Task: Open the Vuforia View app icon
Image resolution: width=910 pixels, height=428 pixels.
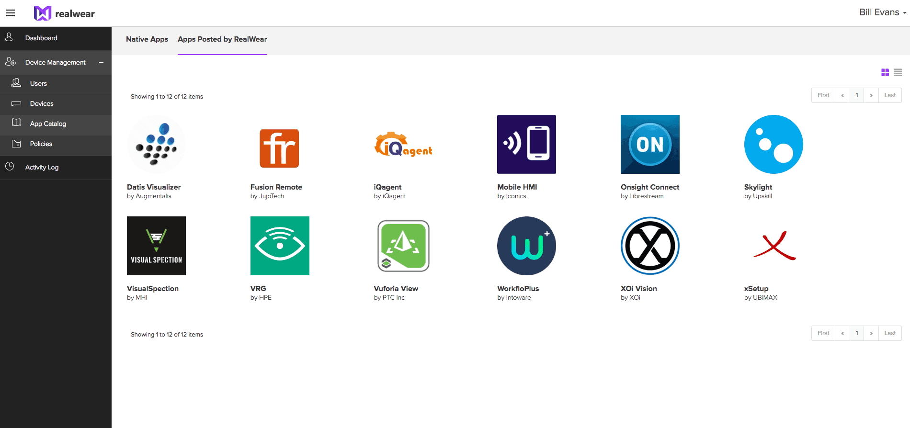Action: (403, 246)
